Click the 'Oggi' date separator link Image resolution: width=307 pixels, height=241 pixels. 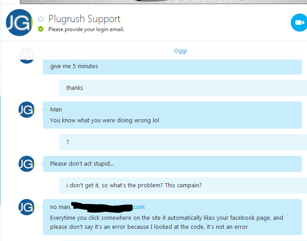[180, 51]
